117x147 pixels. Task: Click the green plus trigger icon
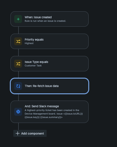[x=18, y=19]
